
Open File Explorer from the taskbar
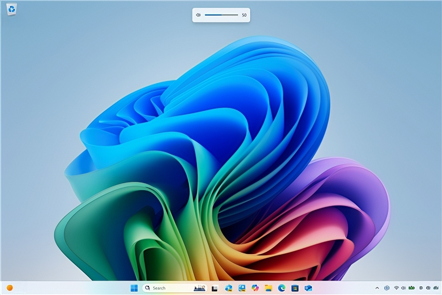[x=268, y=288]
